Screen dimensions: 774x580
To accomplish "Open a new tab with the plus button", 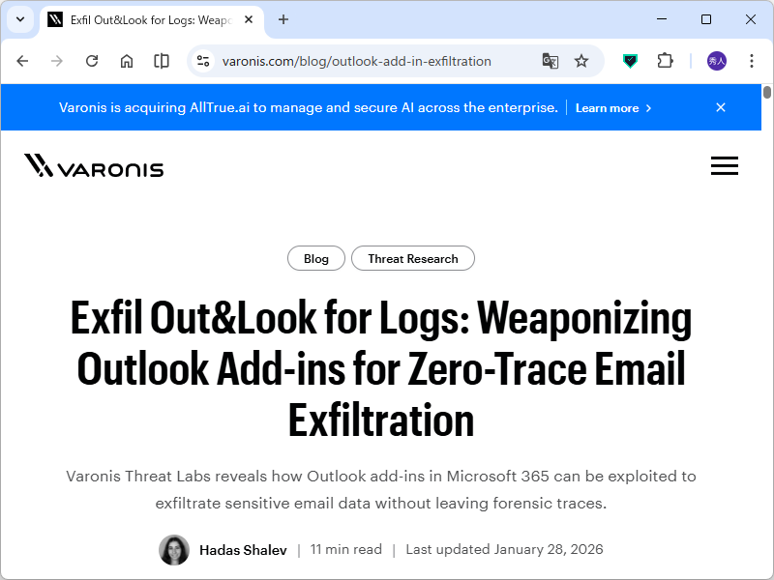I will click(x=282, y=19).
